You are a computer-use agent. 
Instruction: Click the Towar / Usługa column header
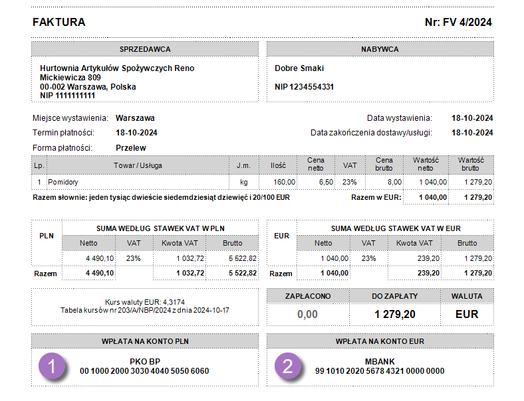coord(138,165)
